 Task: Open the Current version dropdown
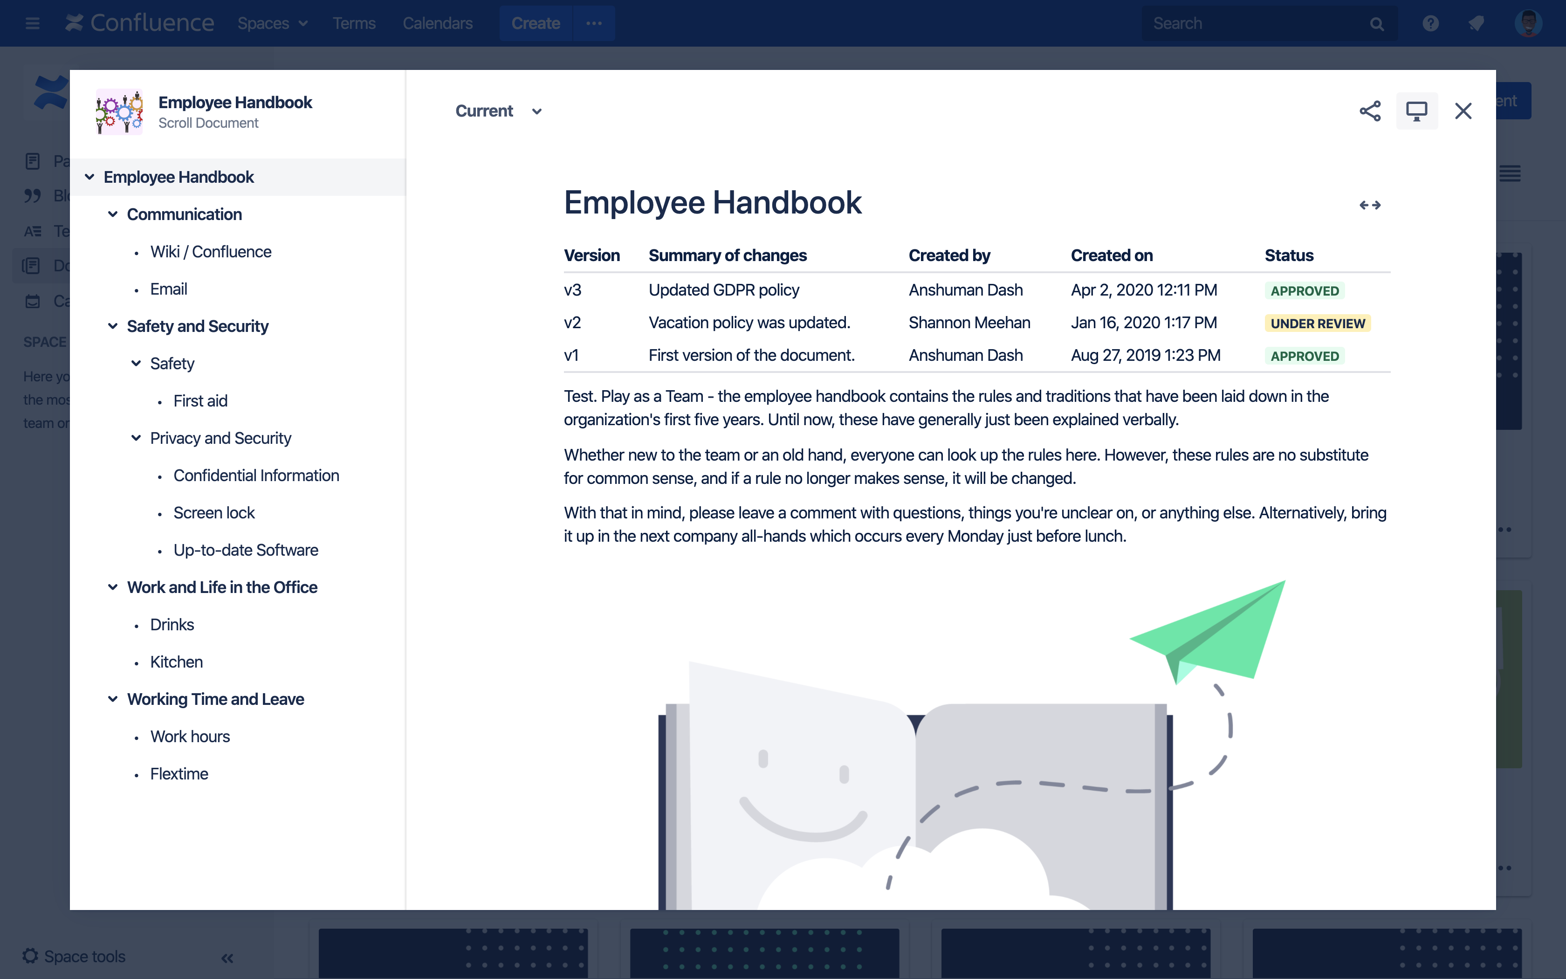[498, 111]
